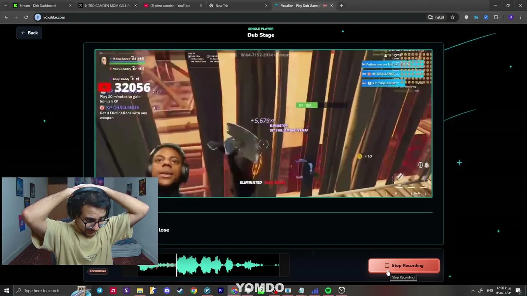Open the white clock-face taskbar icon
527x296 pixels.
click(342, 291)
